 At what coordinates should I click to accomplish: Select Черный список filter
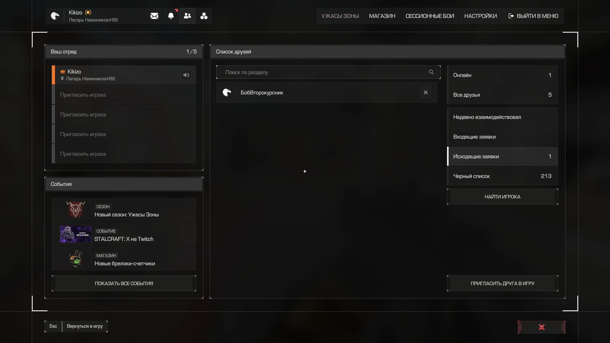(503, 176)
